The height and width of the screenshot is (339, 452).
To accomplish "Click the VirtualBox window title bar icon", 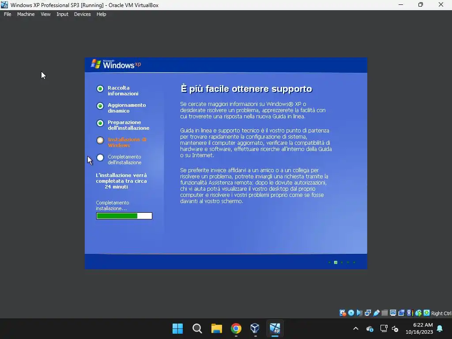I will pos(4,5).
